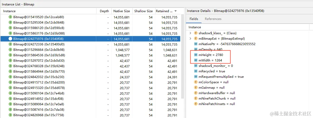Image resolution: width=313 pixels, height=118 pixels.
Task: Click instance icon for Bitmap@315297072
Action: coord(10,61)
